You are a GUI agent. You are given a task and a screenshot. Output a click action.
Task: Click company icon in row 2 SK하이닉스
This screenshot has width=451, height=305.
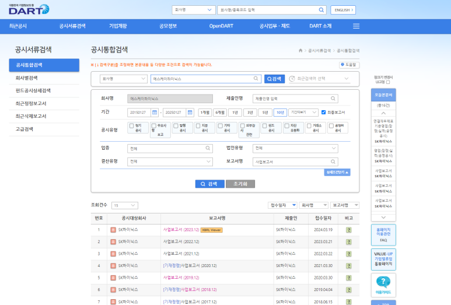[113, 242]
